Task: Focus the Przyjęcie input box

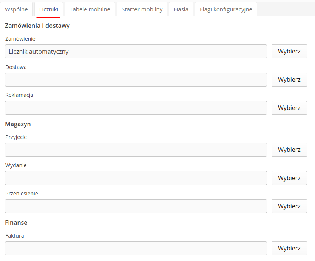Action: [x=136, y=150]
